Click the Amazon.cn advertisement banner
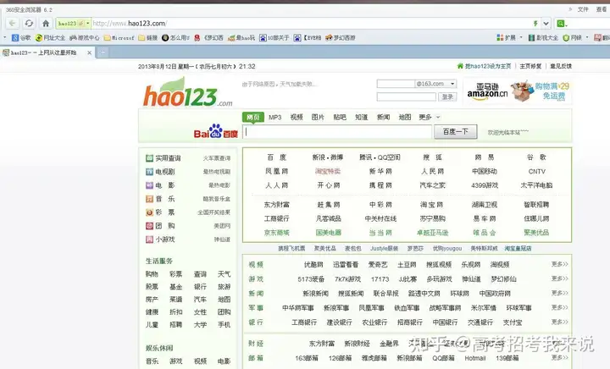610x369 pixels. [518, 91]
